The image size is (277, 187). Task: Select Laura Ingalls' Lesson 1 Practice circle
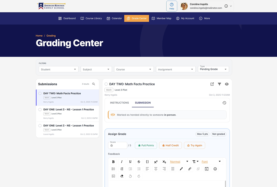[x=40, y=126]
